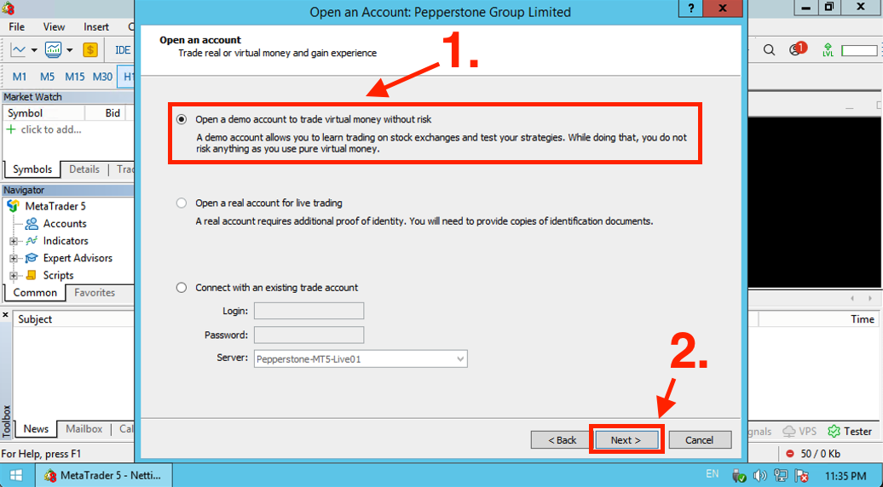Click the dialog help question mark button
This screenshot has height=487, width=883.
click(691, 8)
